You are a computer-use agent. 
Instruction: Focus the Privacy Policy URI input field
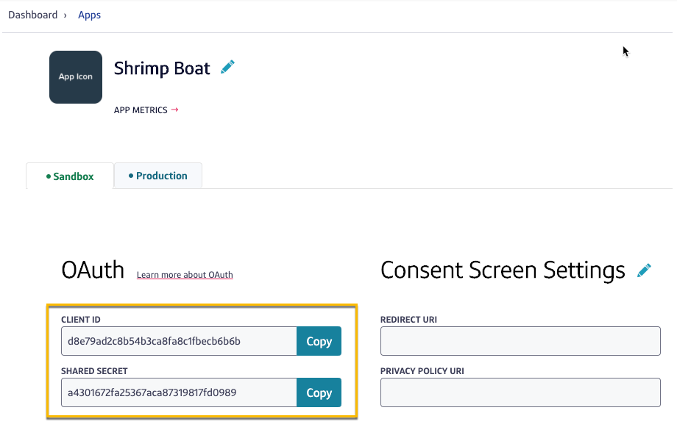[520, 392]
